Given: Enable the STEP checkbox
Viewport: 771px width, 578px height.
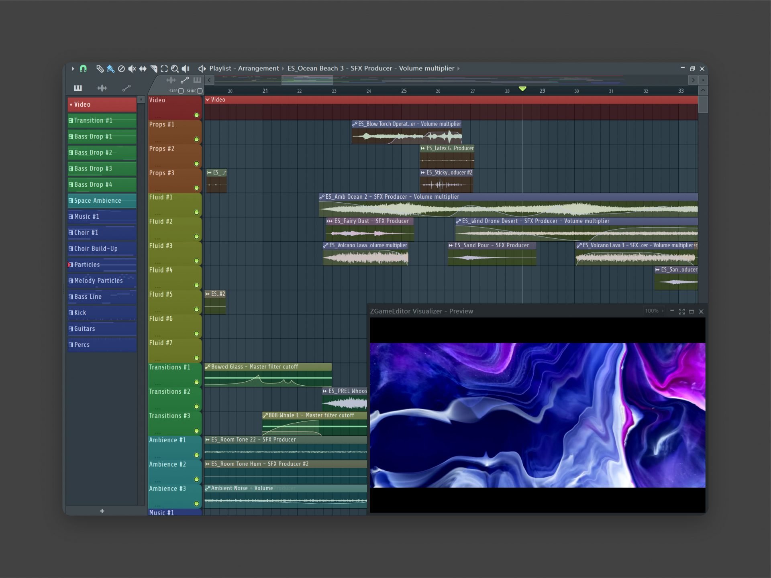Looking at the screenshot, I should click(181, 91).
